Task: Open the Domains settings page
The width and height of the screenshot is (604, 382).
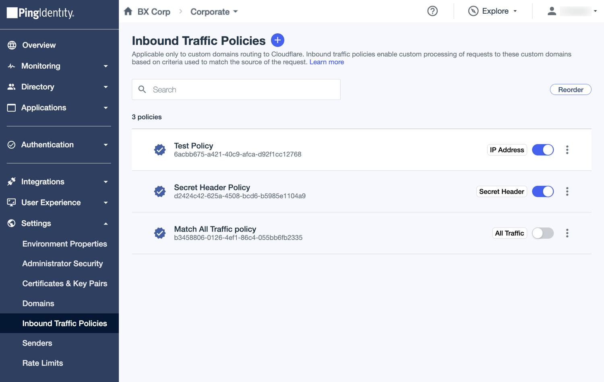Action: (x=38, y=303)
